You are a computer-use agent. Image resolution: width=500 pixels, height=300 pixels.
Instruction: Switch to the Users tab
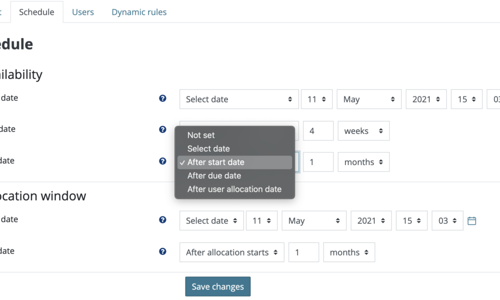tap(83, 12)
